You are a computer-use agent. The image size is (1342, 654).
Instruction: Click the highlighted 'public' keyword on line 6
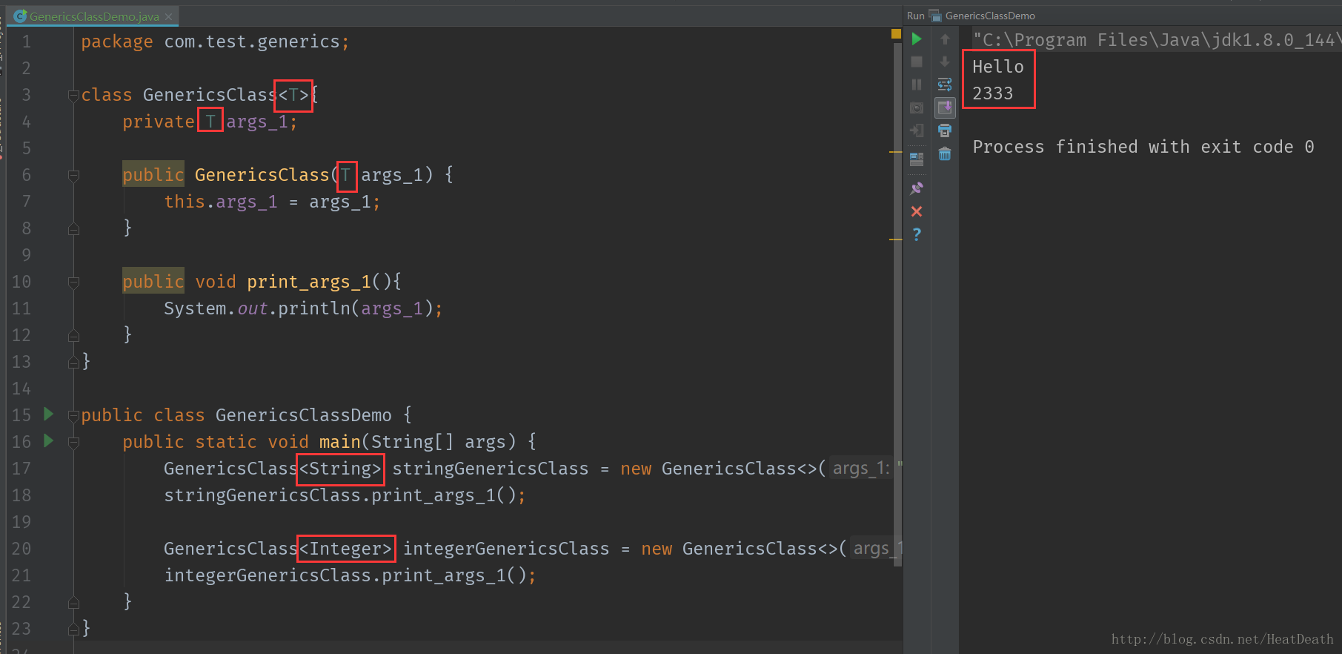[153, 175]
